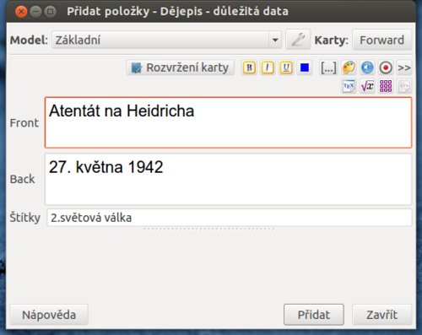
Task: Click the Nápověda help button
Action: click(x=49, y=315)
